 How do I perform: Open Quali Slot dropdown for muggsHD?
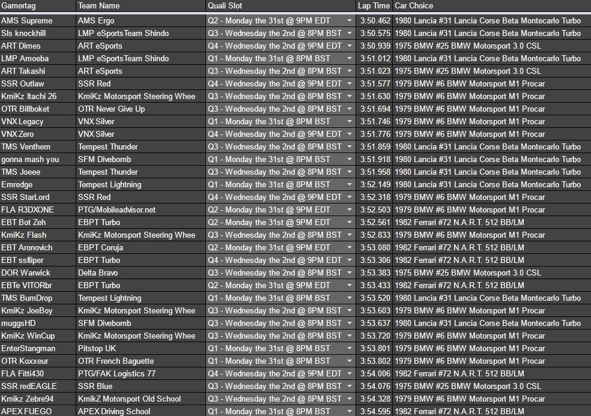(350, 324)
